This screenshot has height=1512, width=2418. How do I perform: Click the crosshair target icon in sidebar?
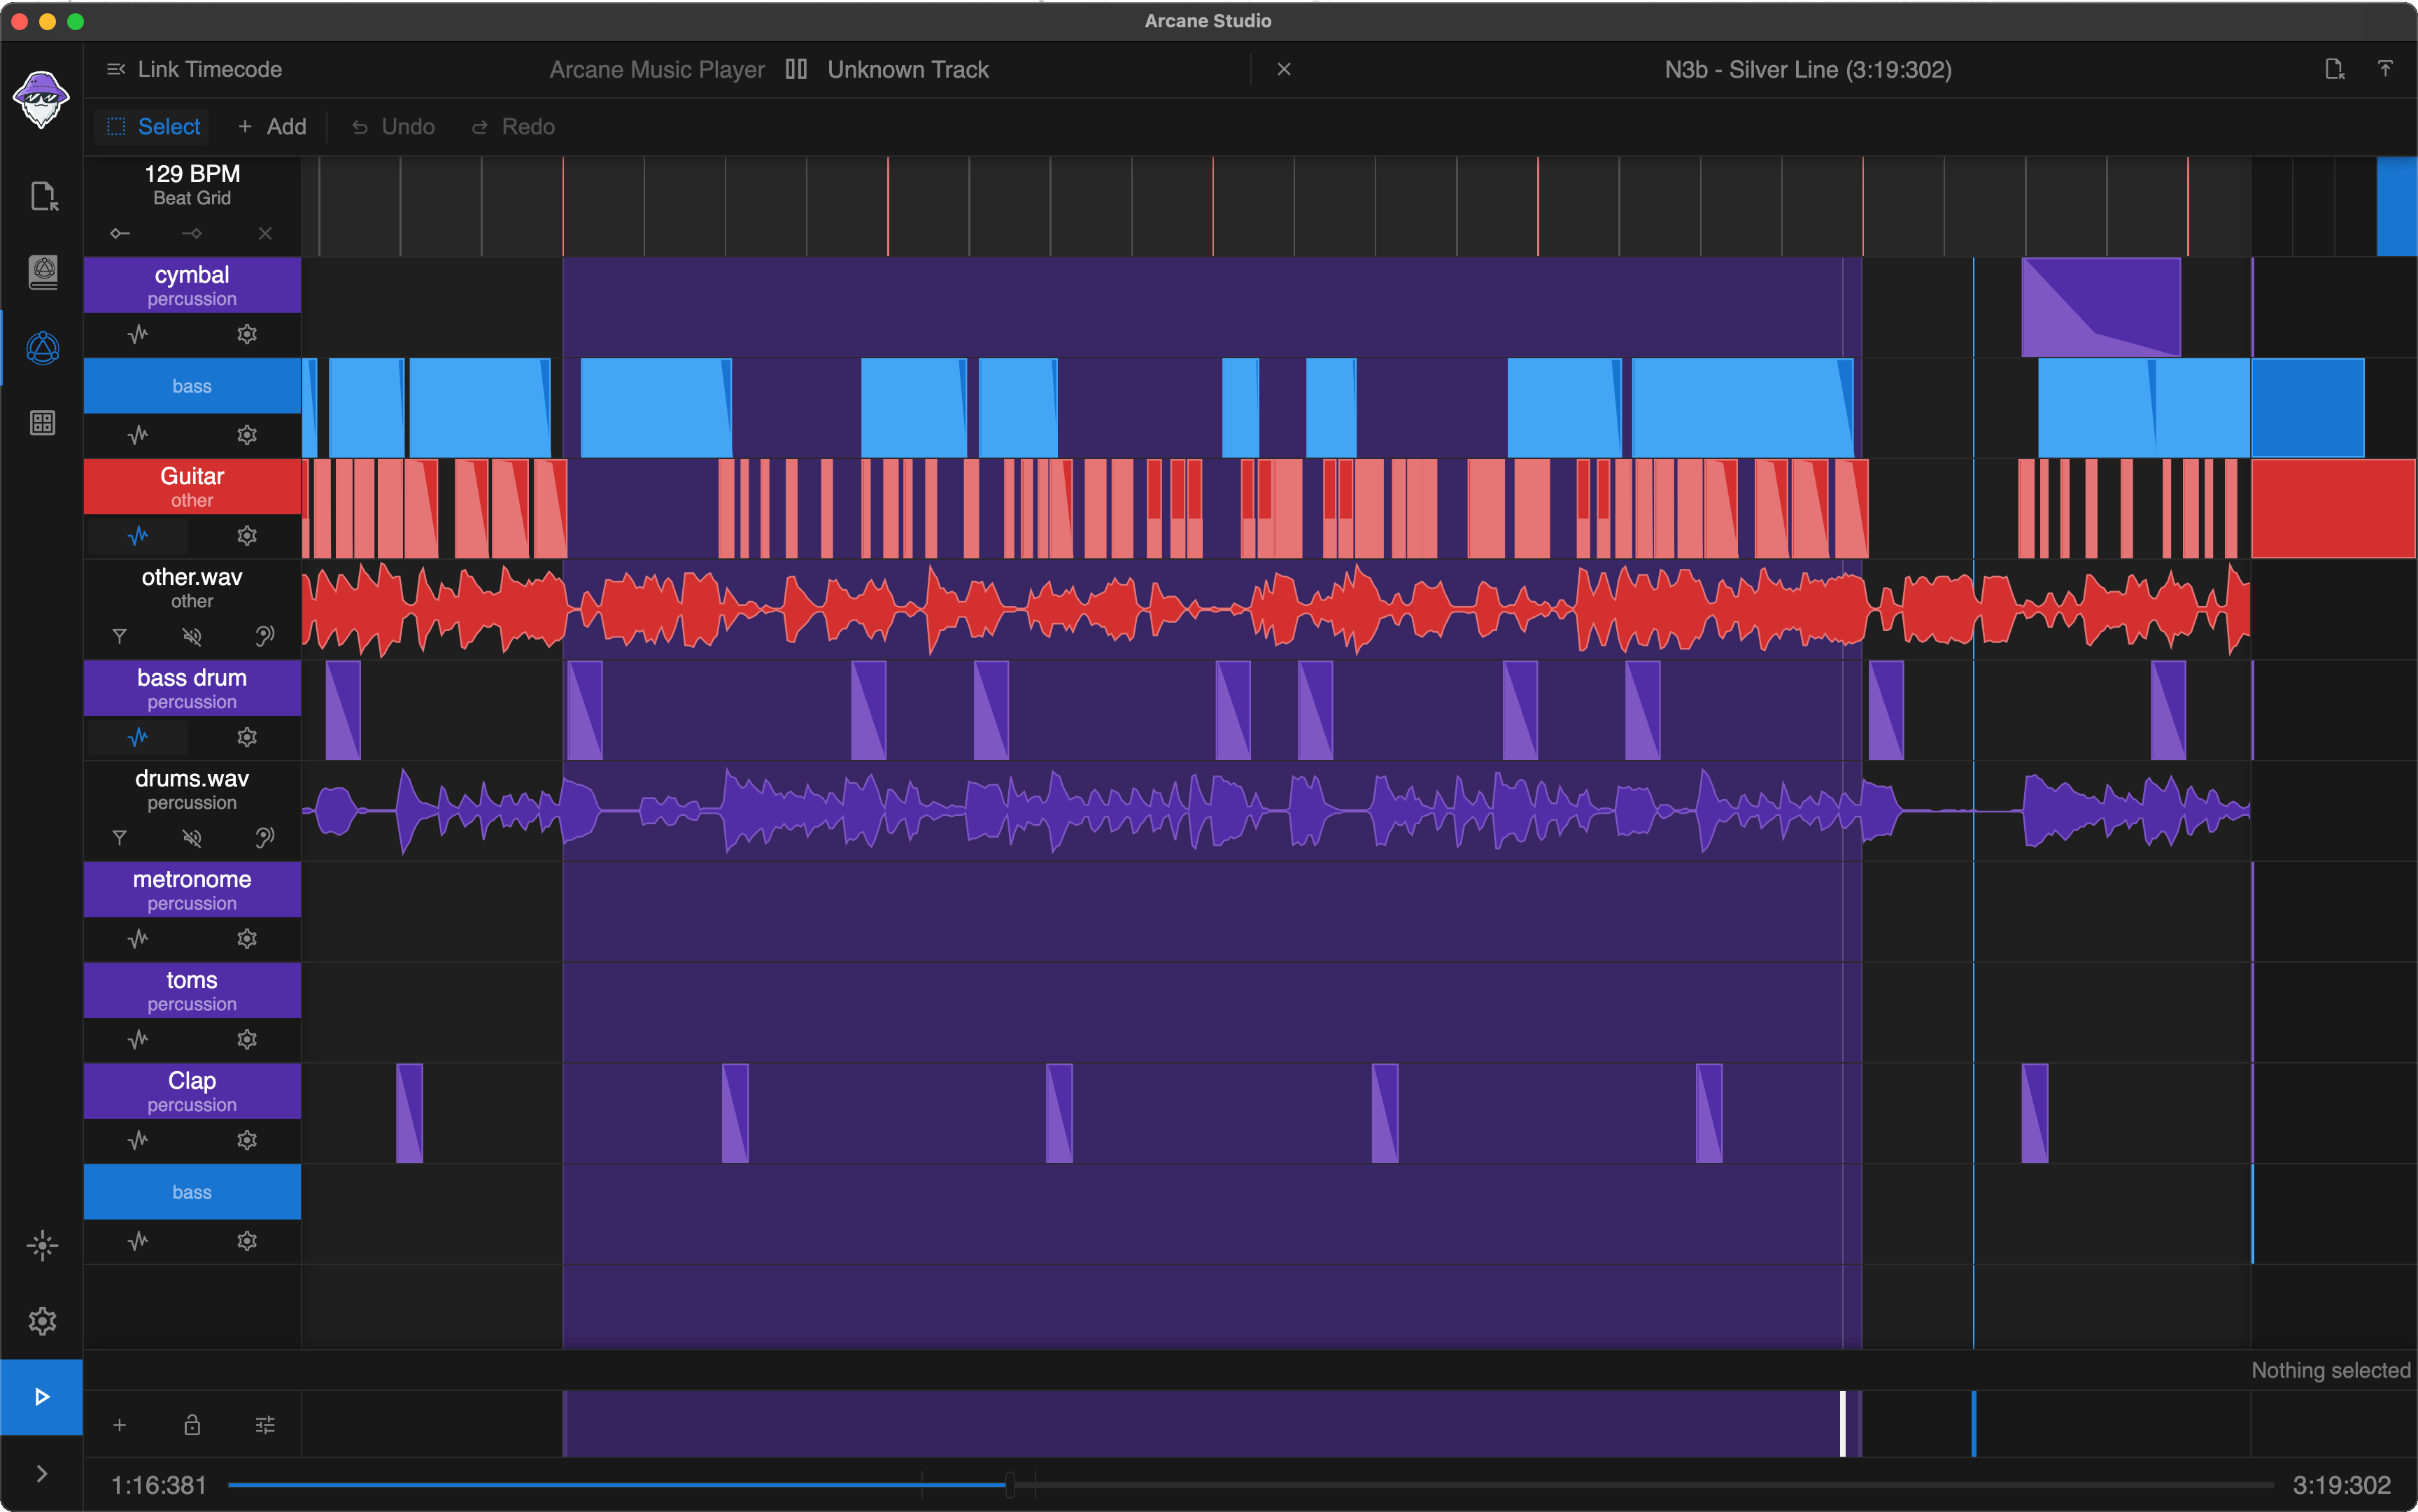click(x=43, y=1246)
